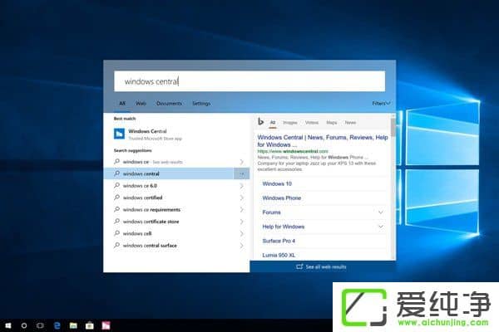Switch to the Documents search tab

(169, 103)
